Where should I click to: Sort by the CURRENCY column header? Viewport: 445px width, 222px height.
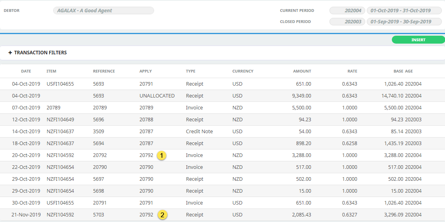pyautogui.click(x=243, y=71)
